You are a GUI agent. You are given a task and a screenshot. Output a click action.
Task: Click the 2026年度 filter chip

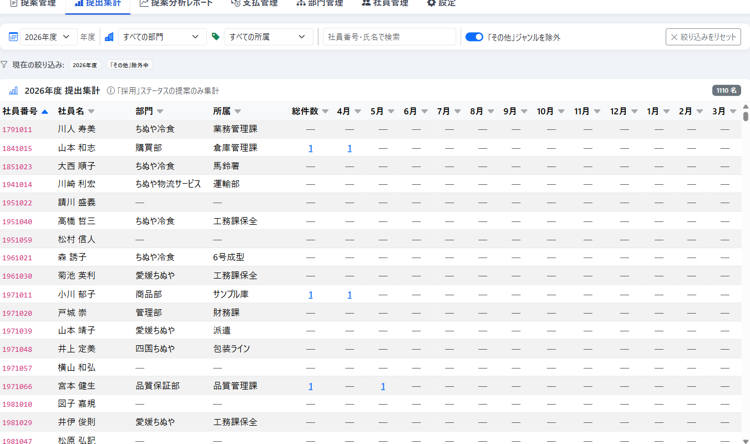pyautogui.click(x=85, y=65)
